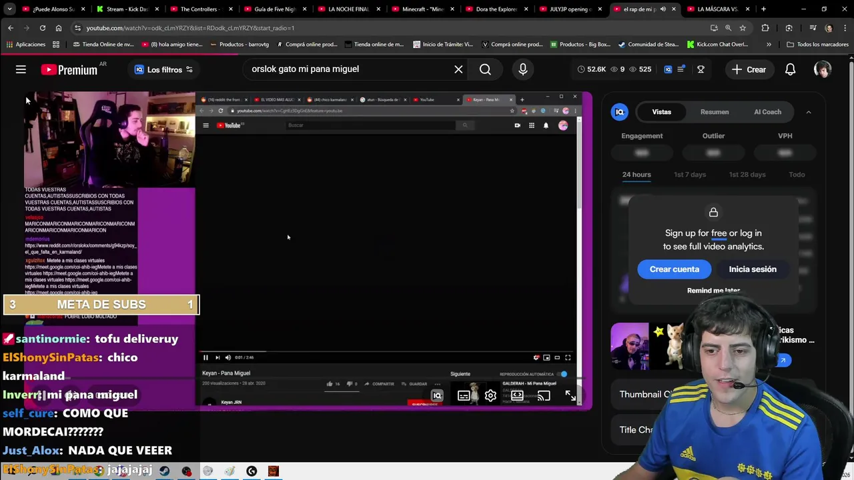
Task: Open the YouTube account avatar menu
Action: pyautogui.click(x=822, y=69)
